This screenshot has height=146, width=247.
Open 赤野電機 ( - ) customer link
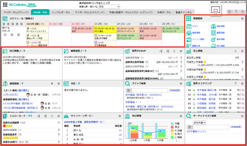[x=133, y=102]
